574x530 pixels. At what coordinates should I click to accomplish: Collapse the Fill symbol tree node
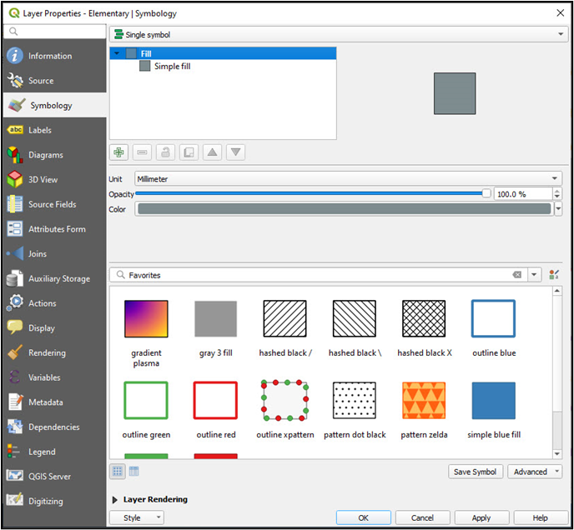(117, 53)
